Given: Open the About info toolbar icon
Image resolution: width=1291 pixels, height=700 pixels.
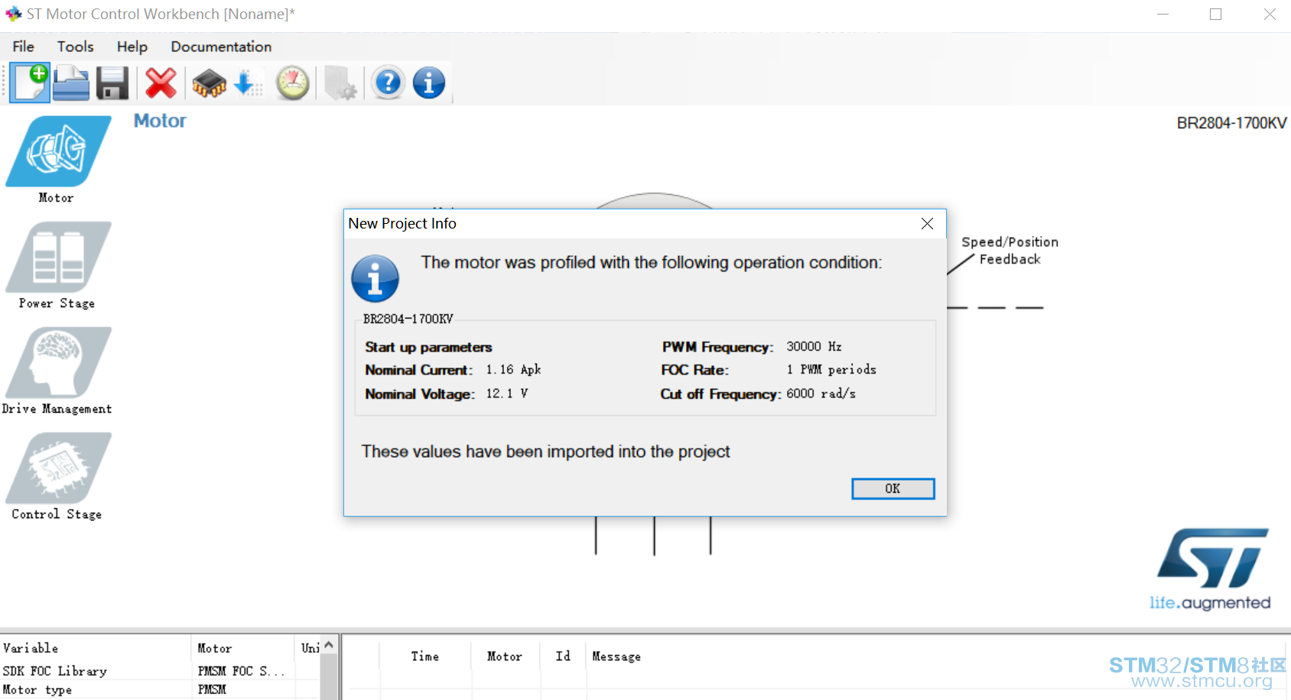Looking at the screenshot, I should [x=429, y=82].
